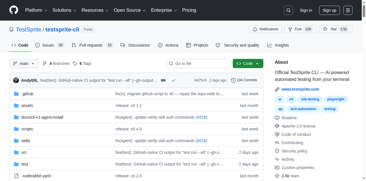Expand the Resources menu
The width and height of the screenshot is (366, 181).
[x=95, y=10]
